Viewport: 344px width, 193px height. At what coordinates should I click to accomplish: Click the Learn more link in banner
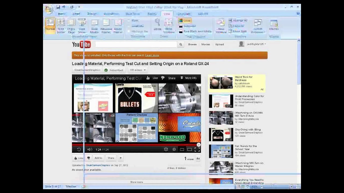pos(152,55)
